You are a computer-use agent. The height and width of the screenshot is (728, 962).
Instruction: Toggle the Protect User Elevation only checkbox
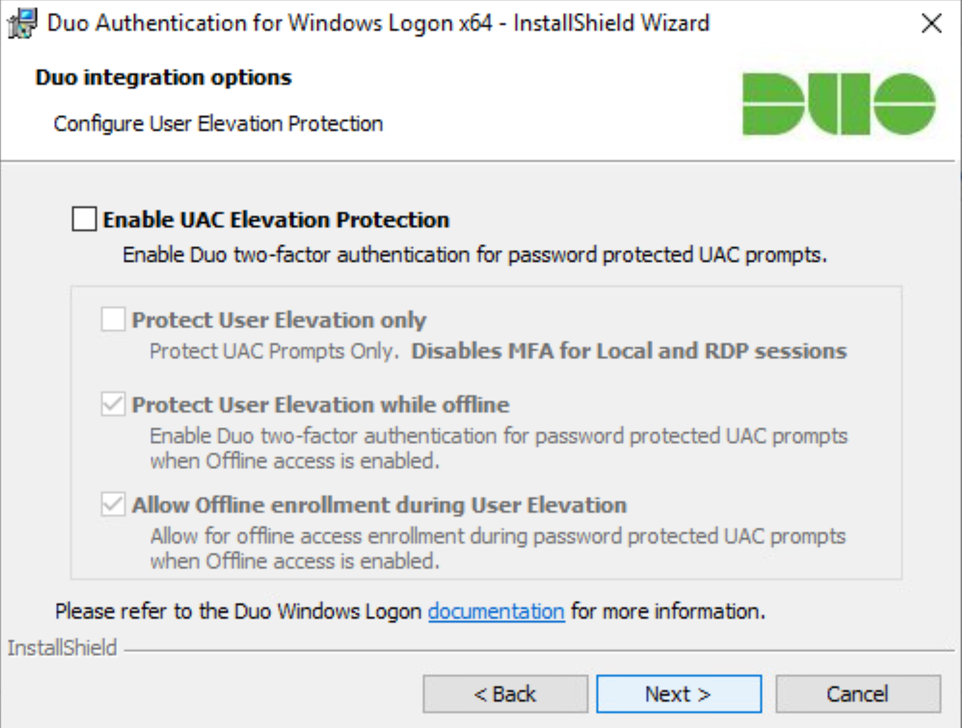113,319
